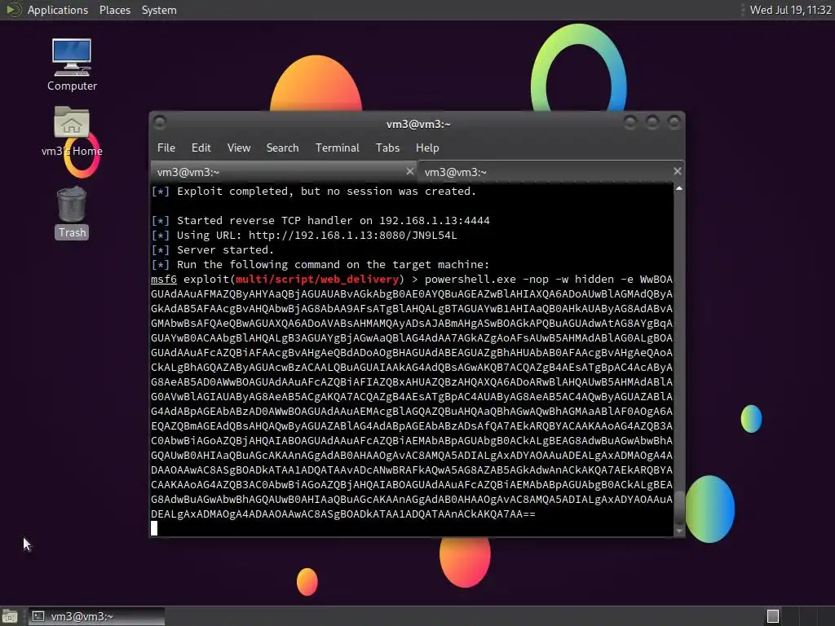Click the terminal scrollbar thumb

click(x=679, y=507)
